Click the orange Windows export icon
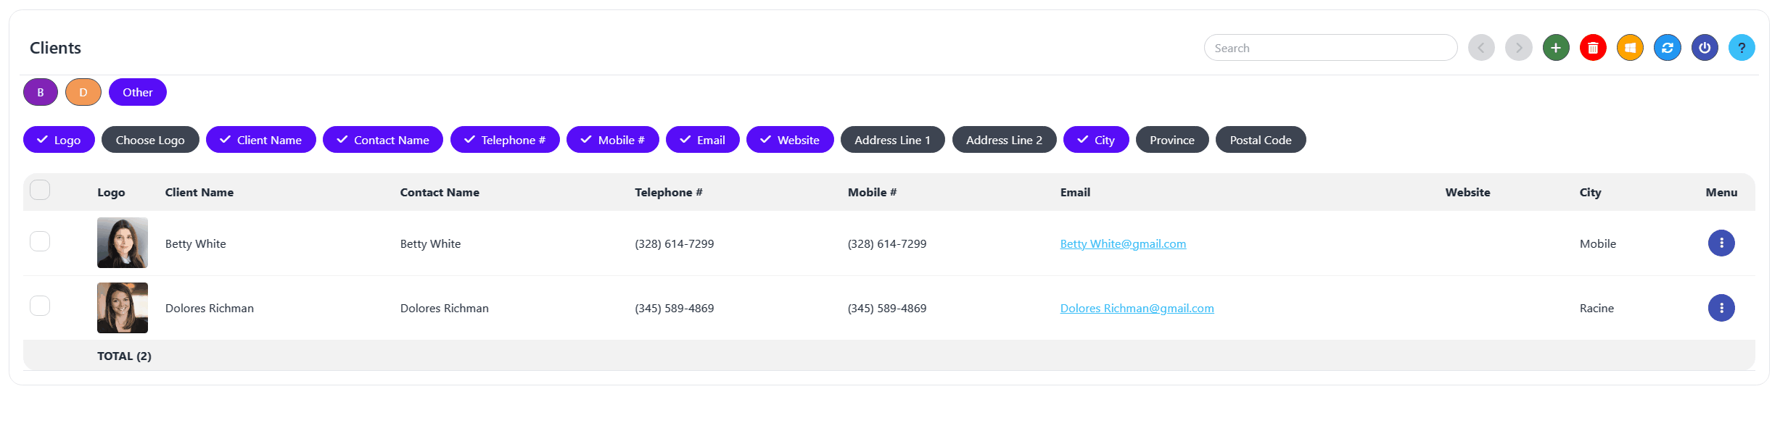 click(x=1630, y=48)
